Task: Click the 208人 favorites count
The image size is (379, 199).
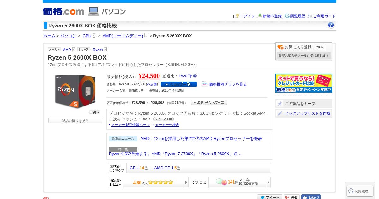Action: click(x=320, y=47)
